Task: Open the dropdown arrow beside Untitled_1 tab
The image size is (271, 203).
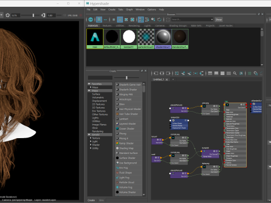Action: click(x=173, y=80)
